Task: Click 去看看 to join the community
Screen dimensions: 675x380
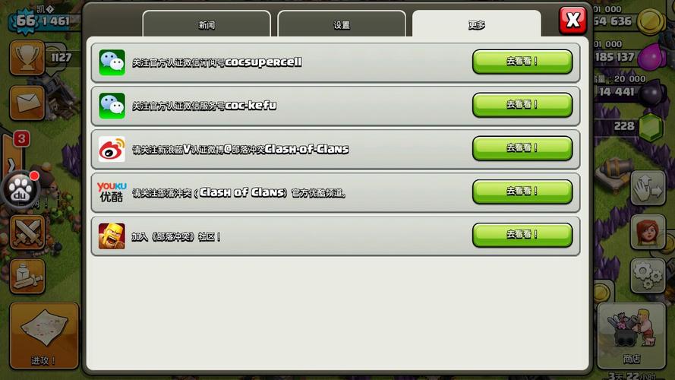Action: point(522,235)
